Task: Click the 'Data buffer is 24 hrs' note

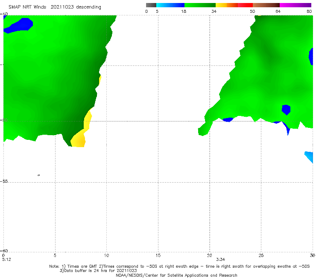Action: [98, 271]
